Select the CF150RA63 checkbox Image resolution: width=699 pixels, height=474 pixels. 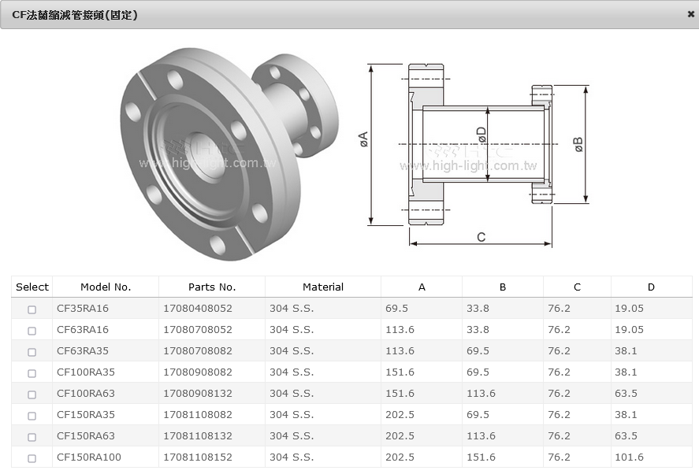(32, 437)
